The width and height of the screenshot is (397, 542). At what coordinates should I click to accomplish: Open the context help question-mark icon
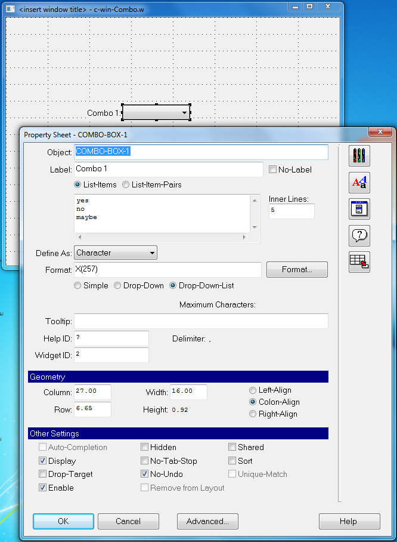click(x=359, y=235)
